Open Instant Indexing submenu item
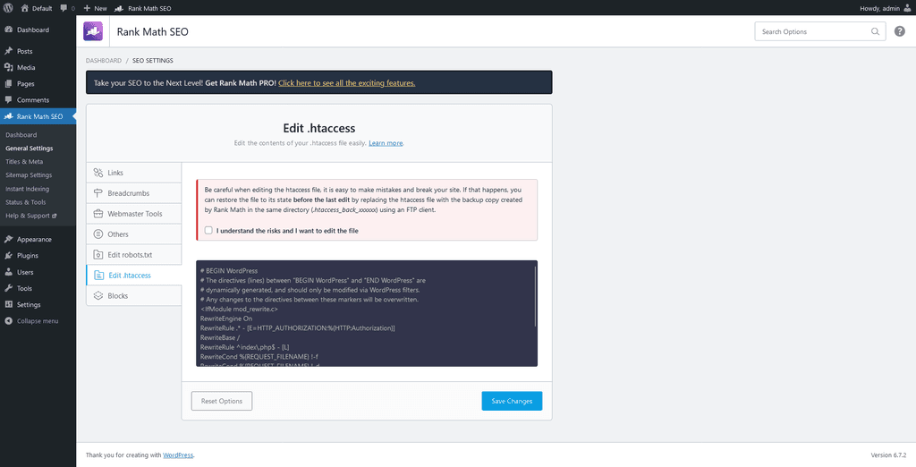 coord(27,189)
